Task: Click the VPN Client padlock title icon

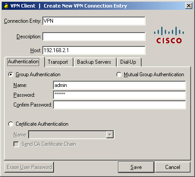Action: pyautogui.click(x=6, y=6)
